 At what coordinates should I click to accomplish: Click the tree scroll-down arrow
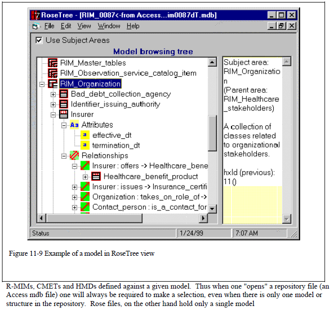pos(212,209)
